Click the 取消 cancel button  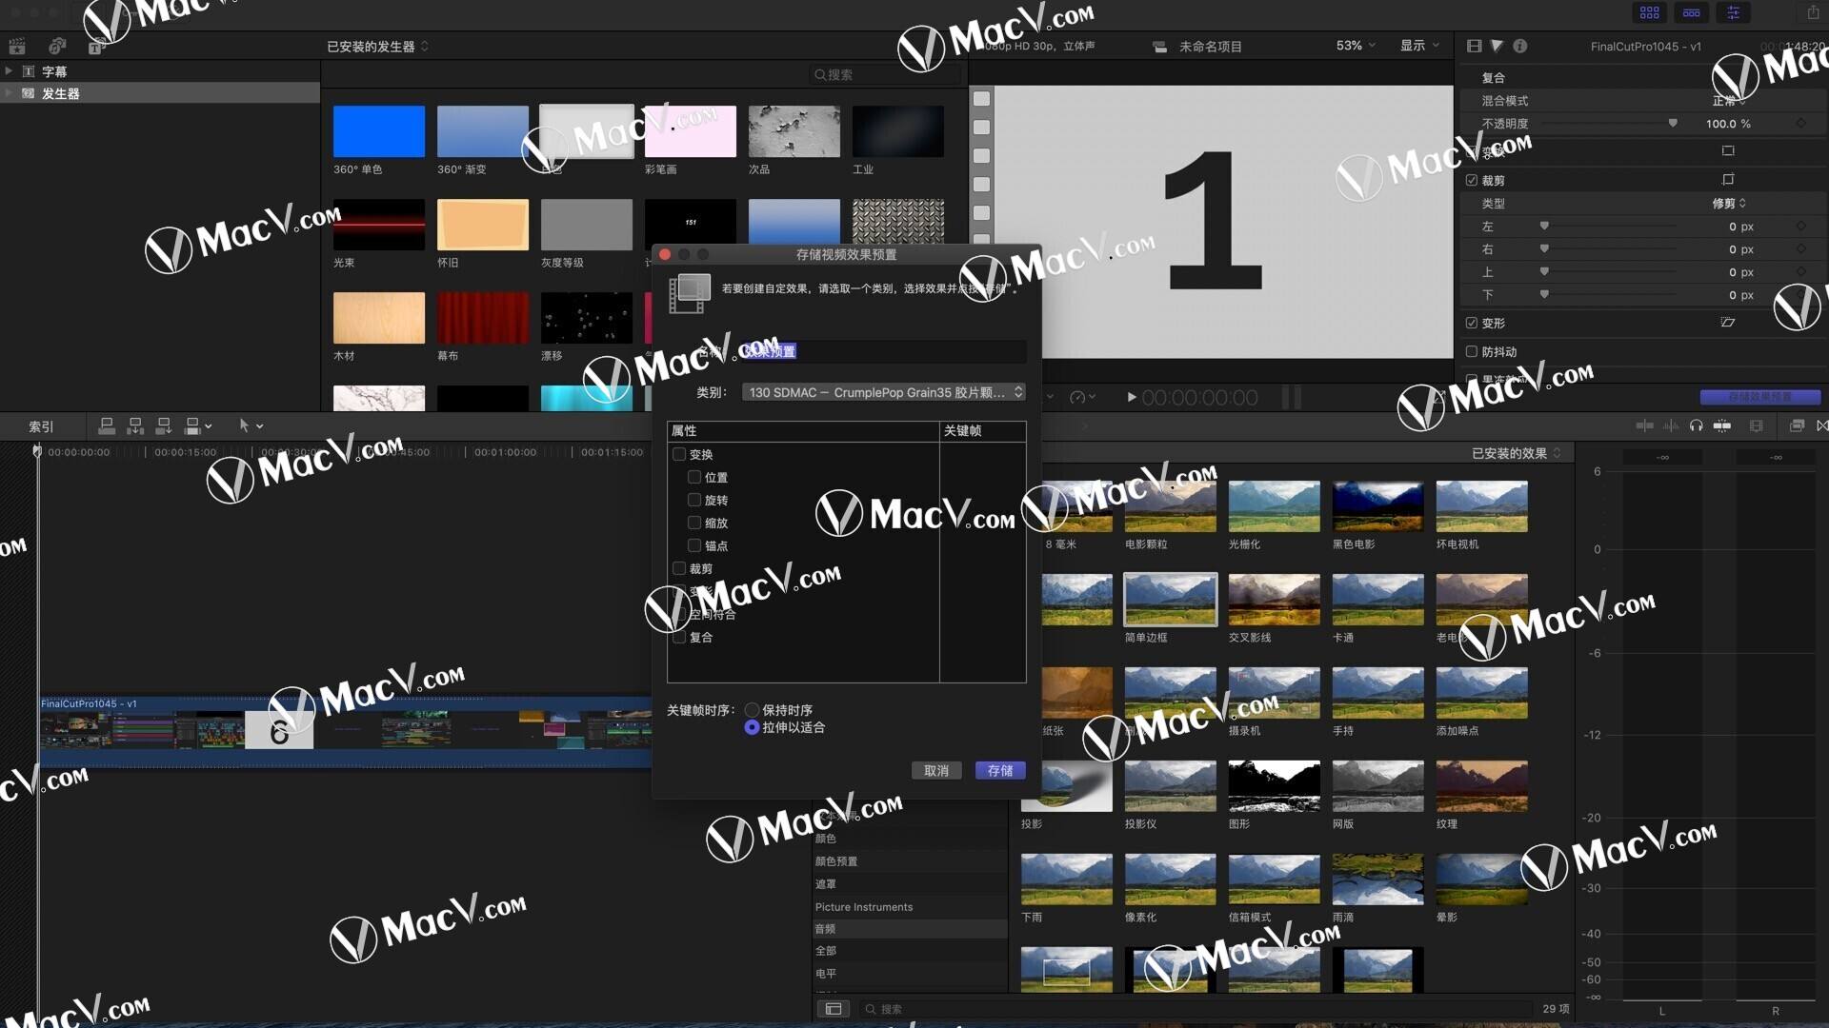click(x=935, y=770)
